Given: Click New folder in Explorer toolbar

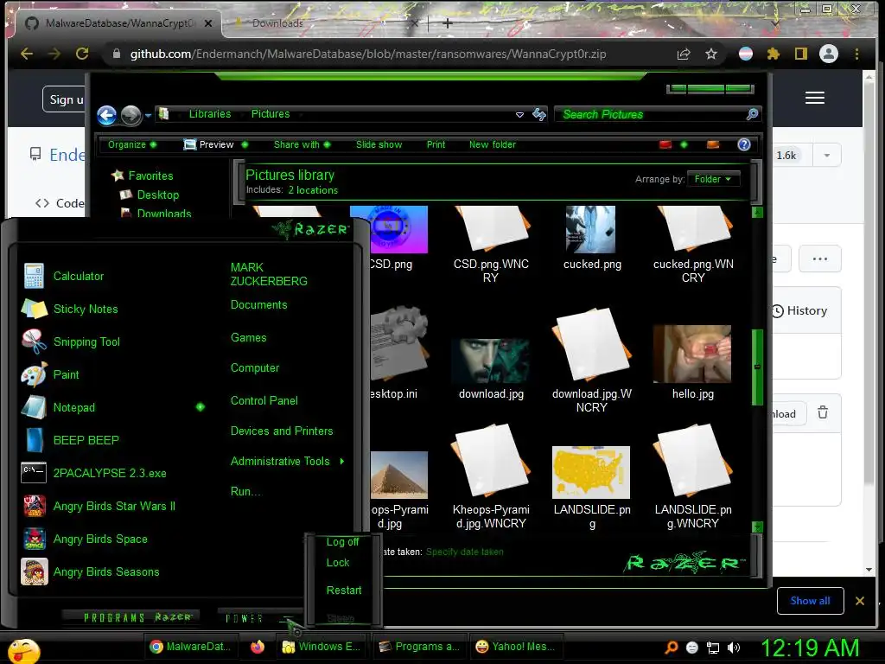Looking at the screenshot, I should tap(492, 144).
